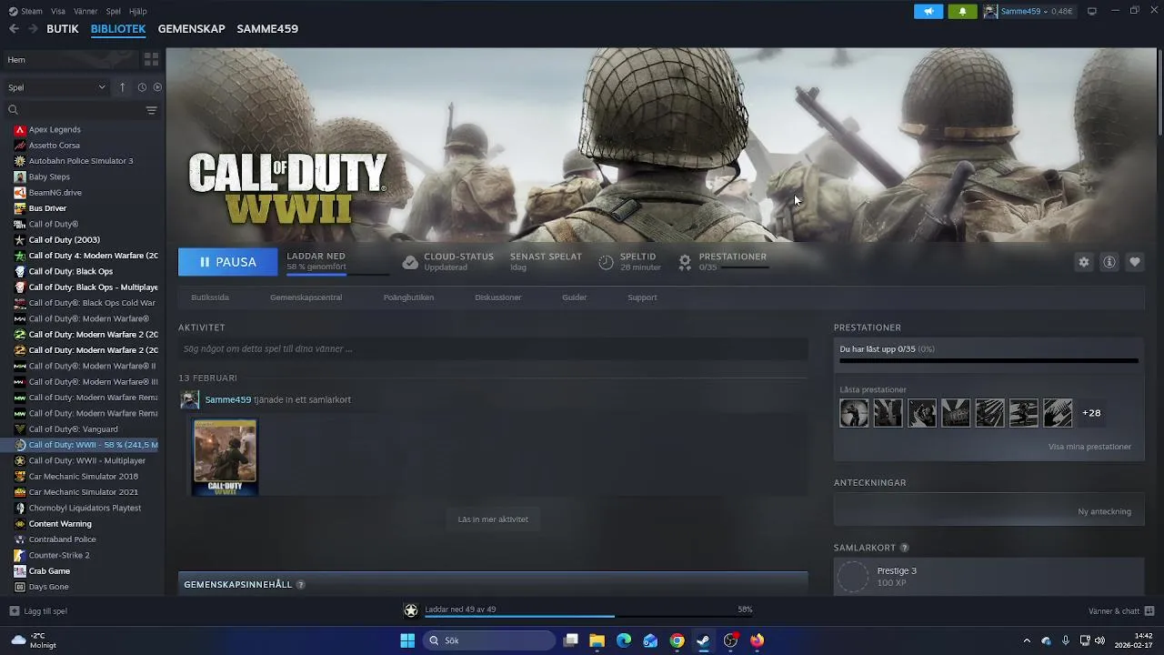Toggle the ready-to-play filter icon
This screenshot has height=655, width=1164.
[157, 87]
